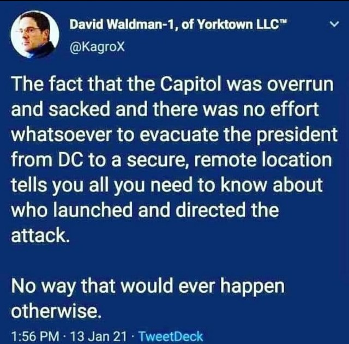Click the word 'happen' in second paragraph
Viewport: 349px width, 344px height.
[x=252, y=287]
